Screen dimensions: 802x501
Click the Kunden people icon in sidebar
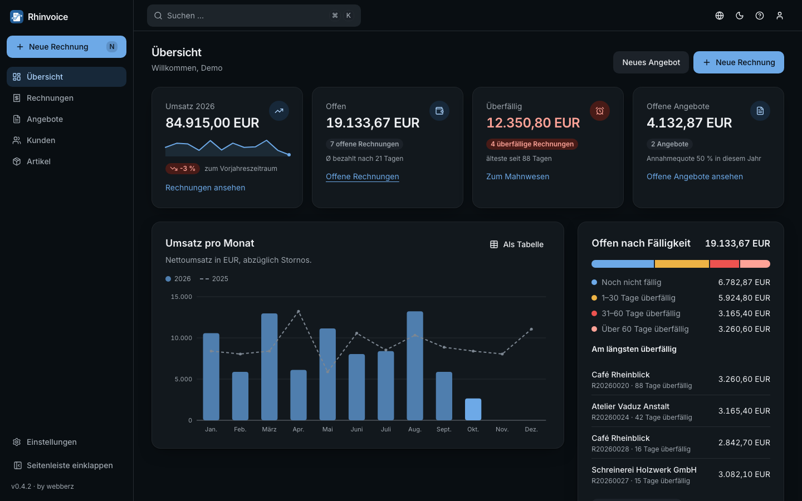[17, 140]
